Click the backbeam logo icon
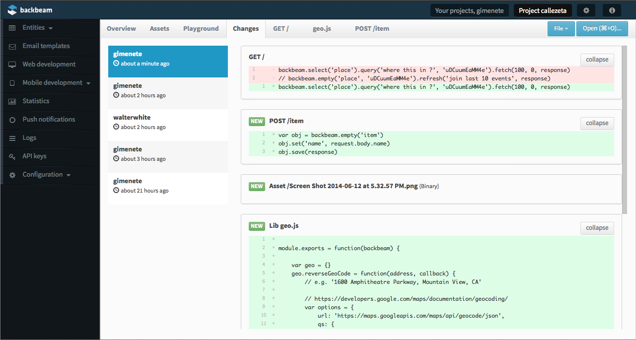 [12, 10]
